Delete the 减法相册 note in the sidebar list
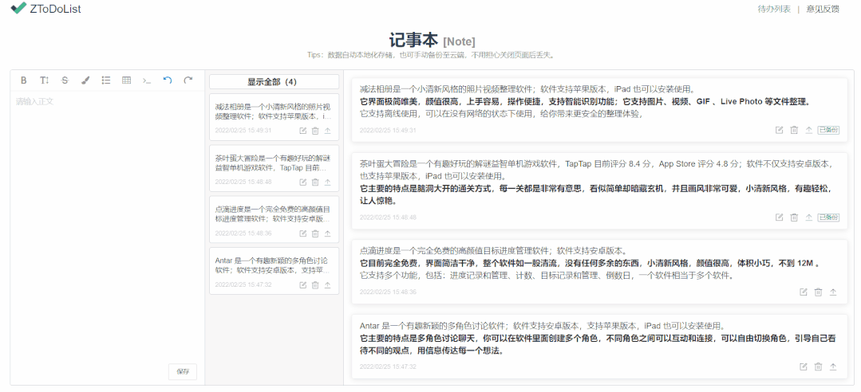The image size is (861, 392). point(315,131)
